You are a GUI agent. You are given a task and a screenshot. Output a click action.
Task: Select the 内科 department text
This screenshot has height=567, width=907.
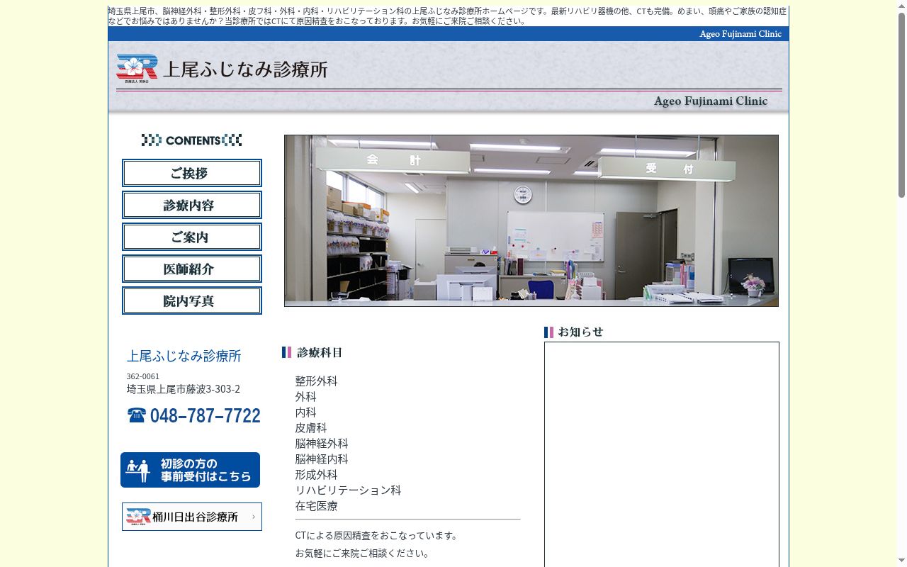pyautogui.click(x=306, y=412)
